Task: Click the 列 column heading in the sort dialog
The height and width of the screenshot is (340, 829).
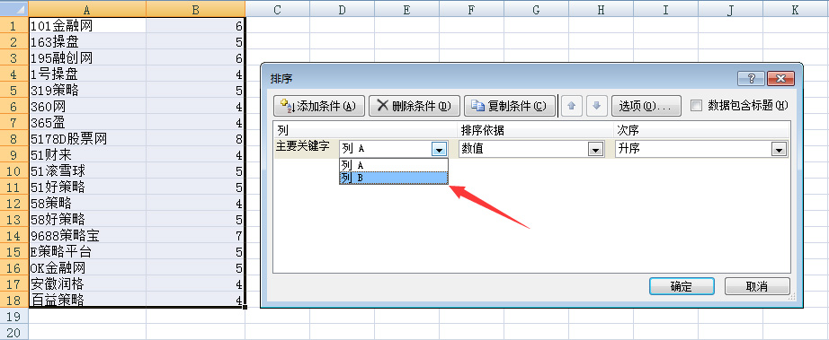Action: 365,130
